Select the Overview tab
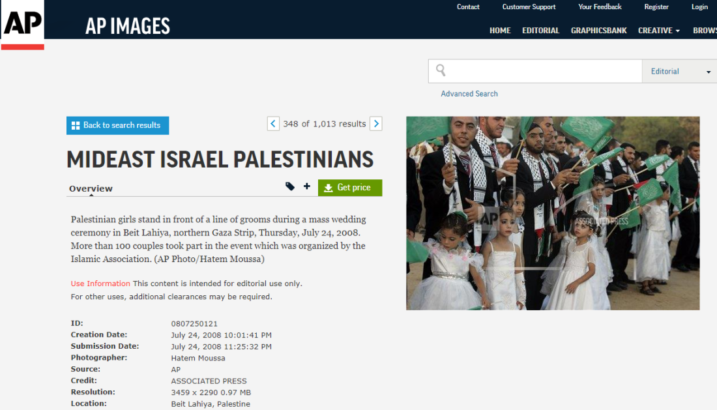 pyautogui.click(x=91, y=189)
